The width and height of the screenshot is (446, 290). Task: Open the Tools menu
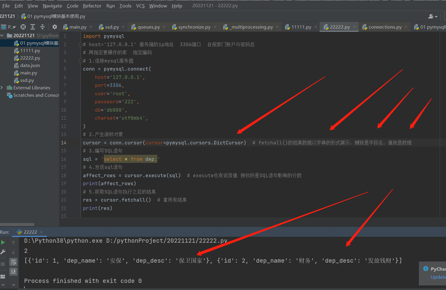[125, 6]
